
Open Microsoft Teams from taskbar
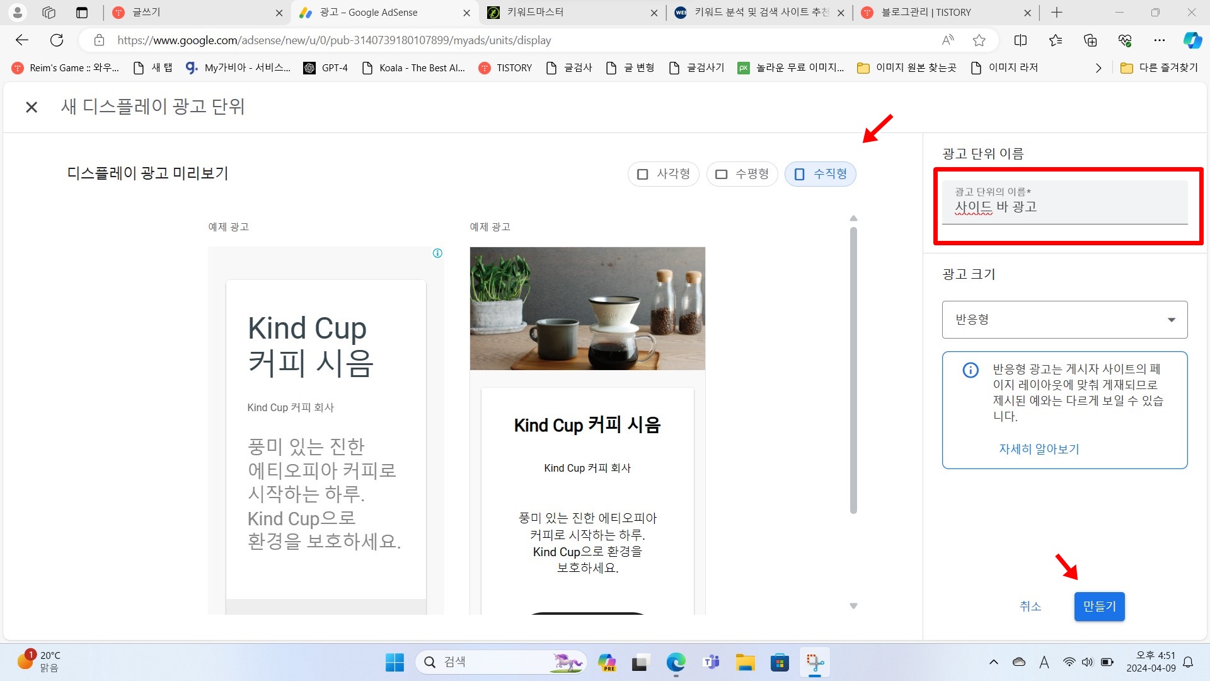[x=711, y=663]
